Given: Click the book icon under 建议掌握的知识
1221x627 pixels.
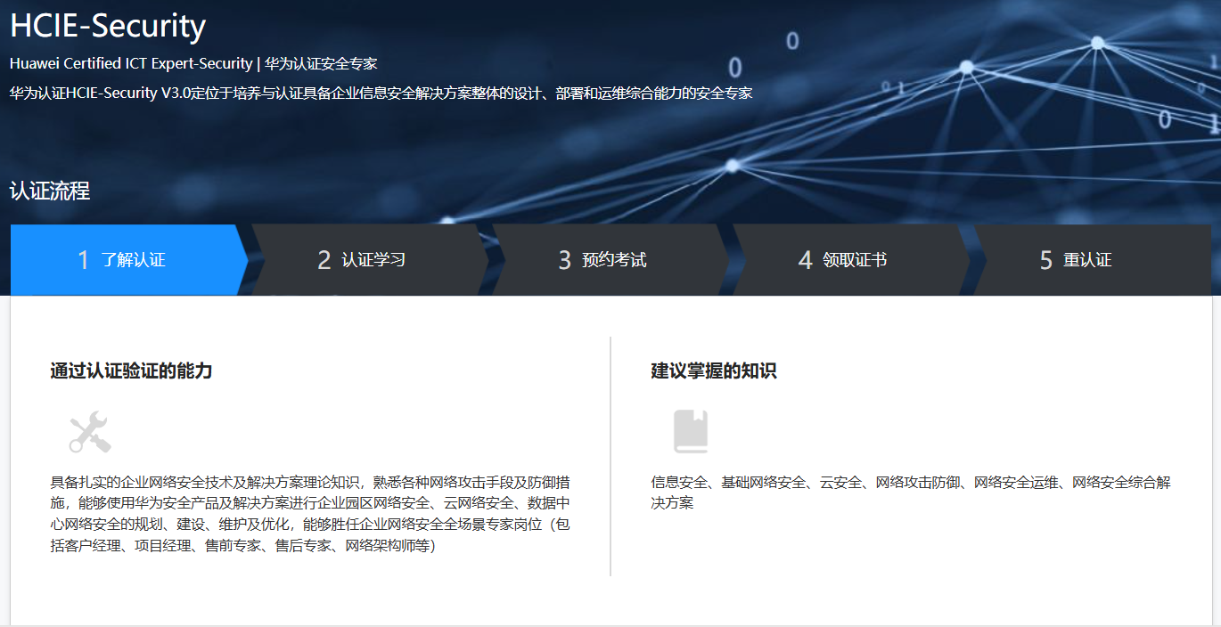Looking at the screenshot, I should click(691, 432).
